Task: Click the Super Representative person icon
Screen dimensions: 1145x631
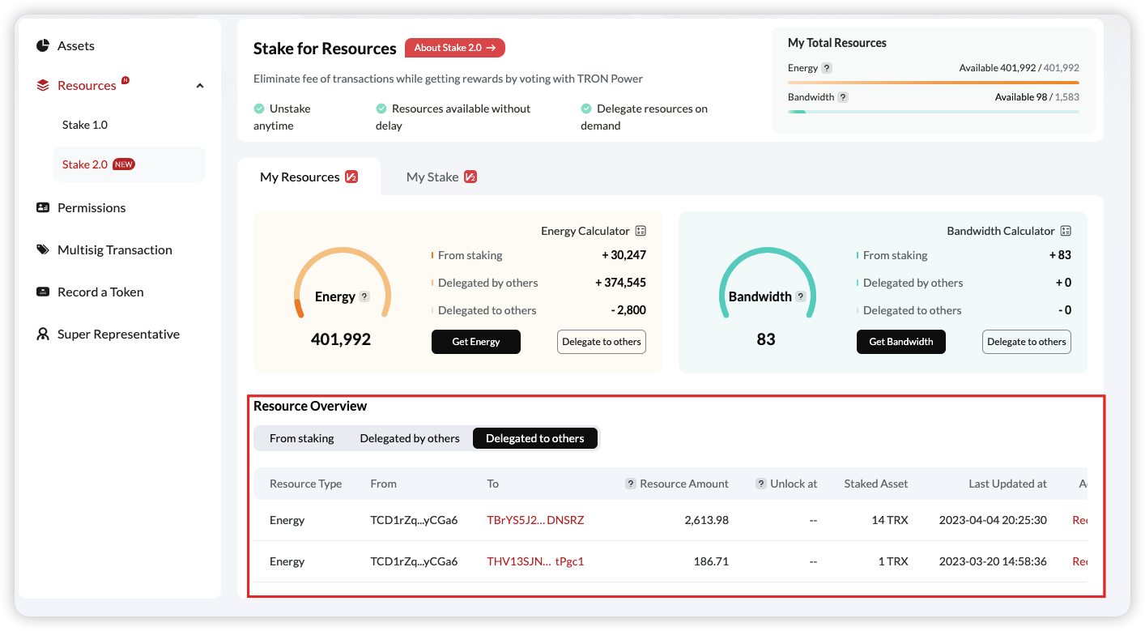Action: tap(43, 335)
